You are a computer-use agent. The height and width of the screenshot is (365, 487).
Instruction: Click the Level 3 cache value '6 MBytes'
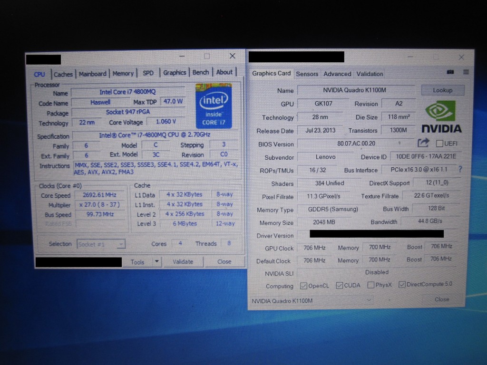point(185,223)
